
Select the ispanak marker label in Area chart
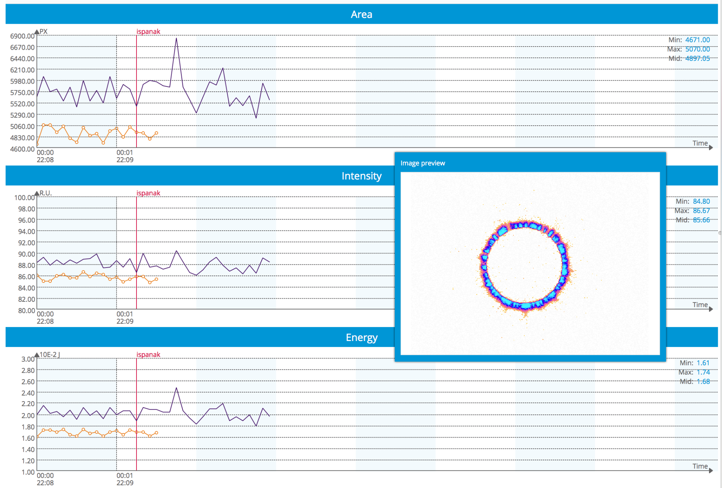pos(148,32)
